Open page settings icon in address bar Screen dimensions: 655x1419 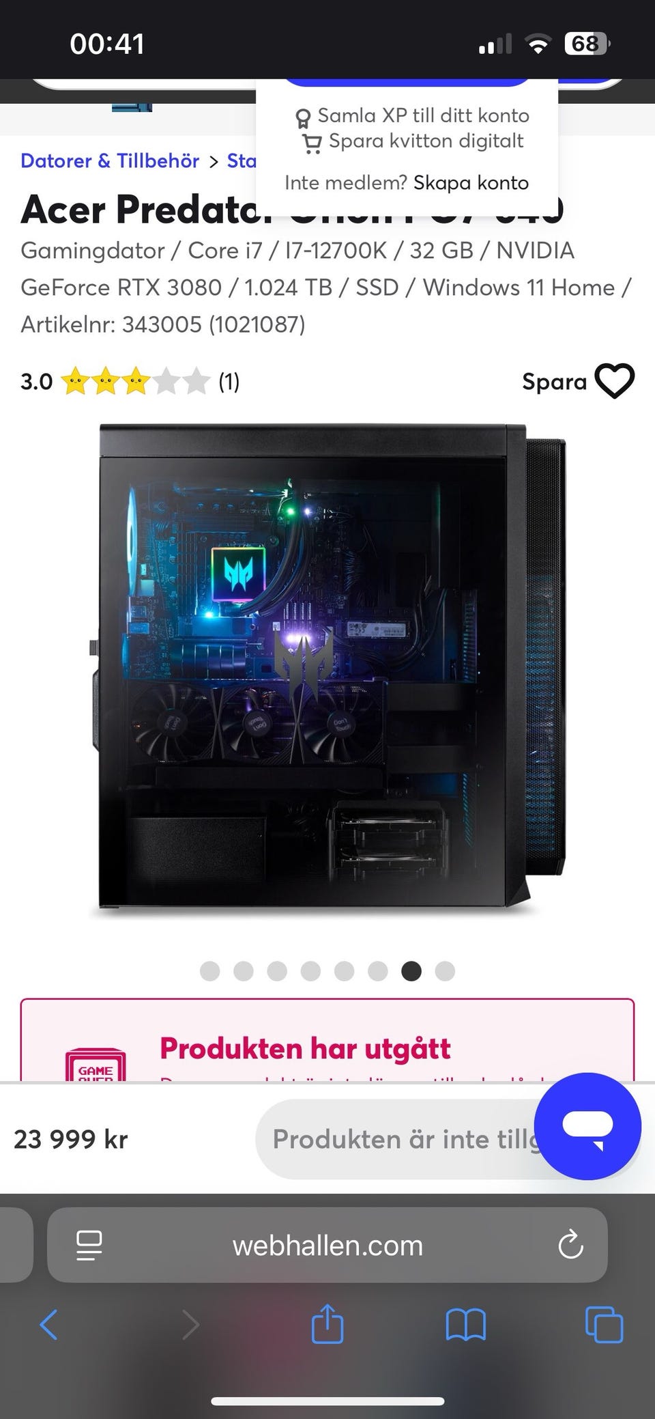pos(89,1245)
